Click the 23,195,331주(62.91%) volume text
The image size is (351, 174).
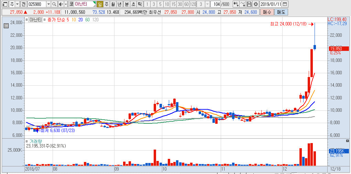[46, 146]
